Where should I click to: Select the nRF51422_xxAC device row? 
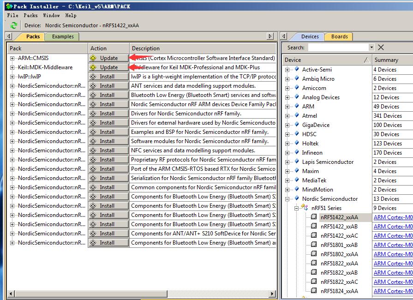[339, 236]
